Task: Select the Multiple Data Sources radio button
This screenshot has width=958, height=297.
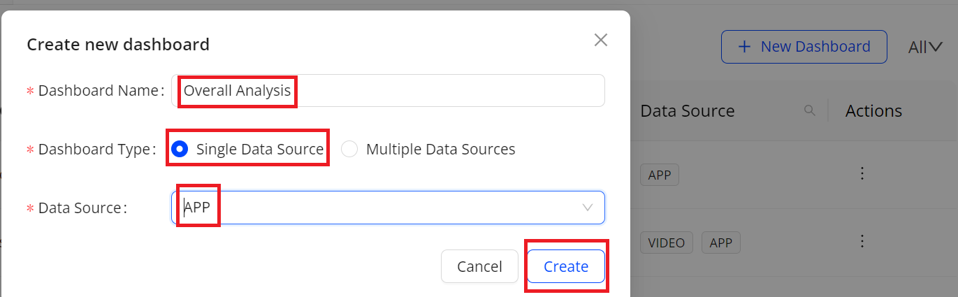Action: (x=349, y=150)
